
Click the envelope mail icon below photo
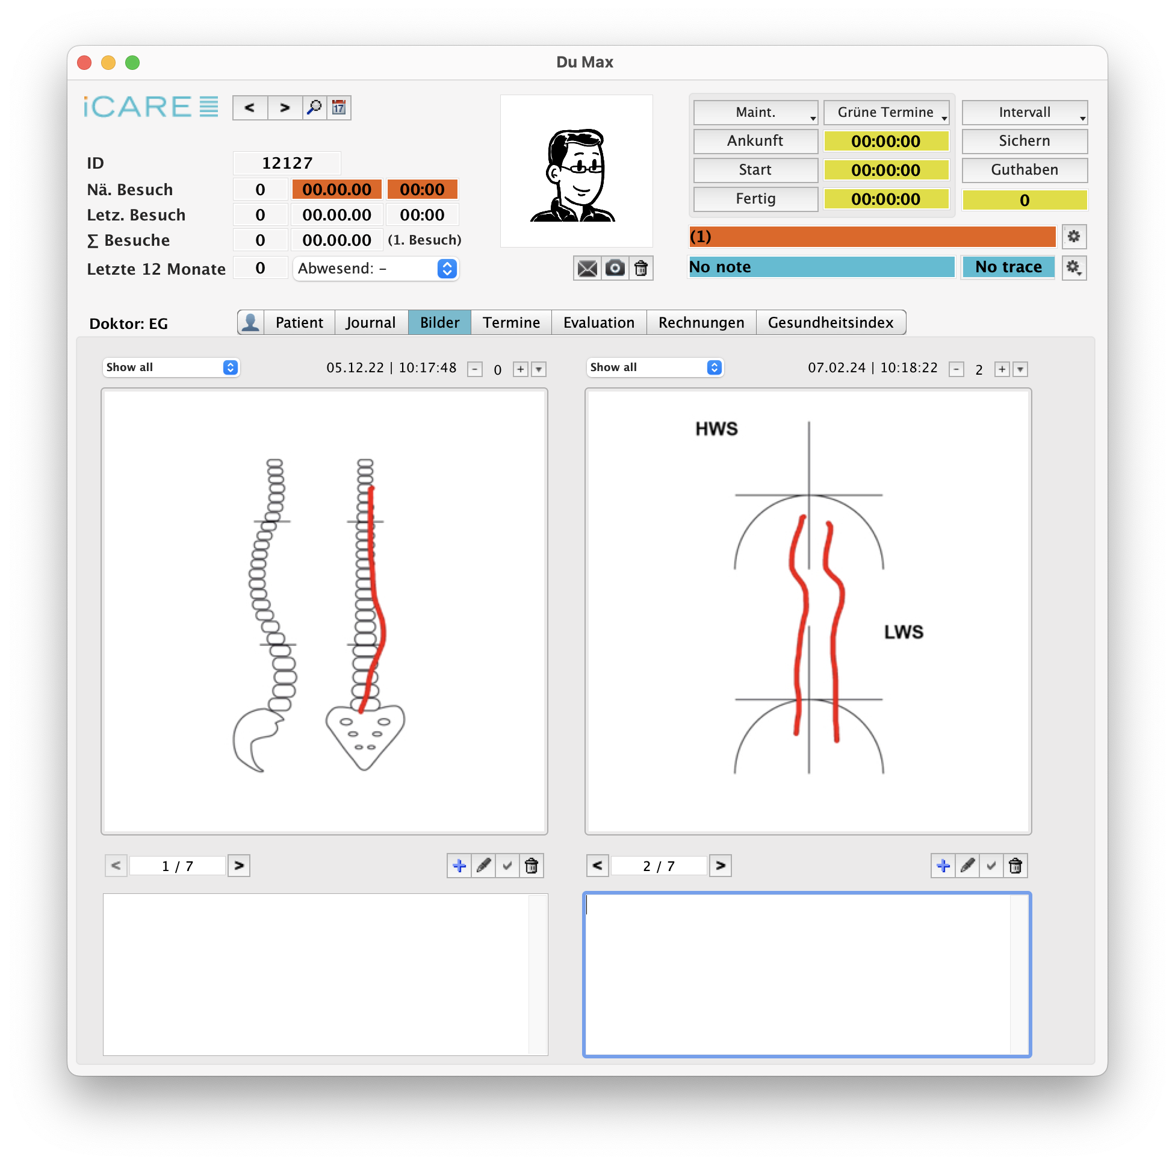[587, 269]
